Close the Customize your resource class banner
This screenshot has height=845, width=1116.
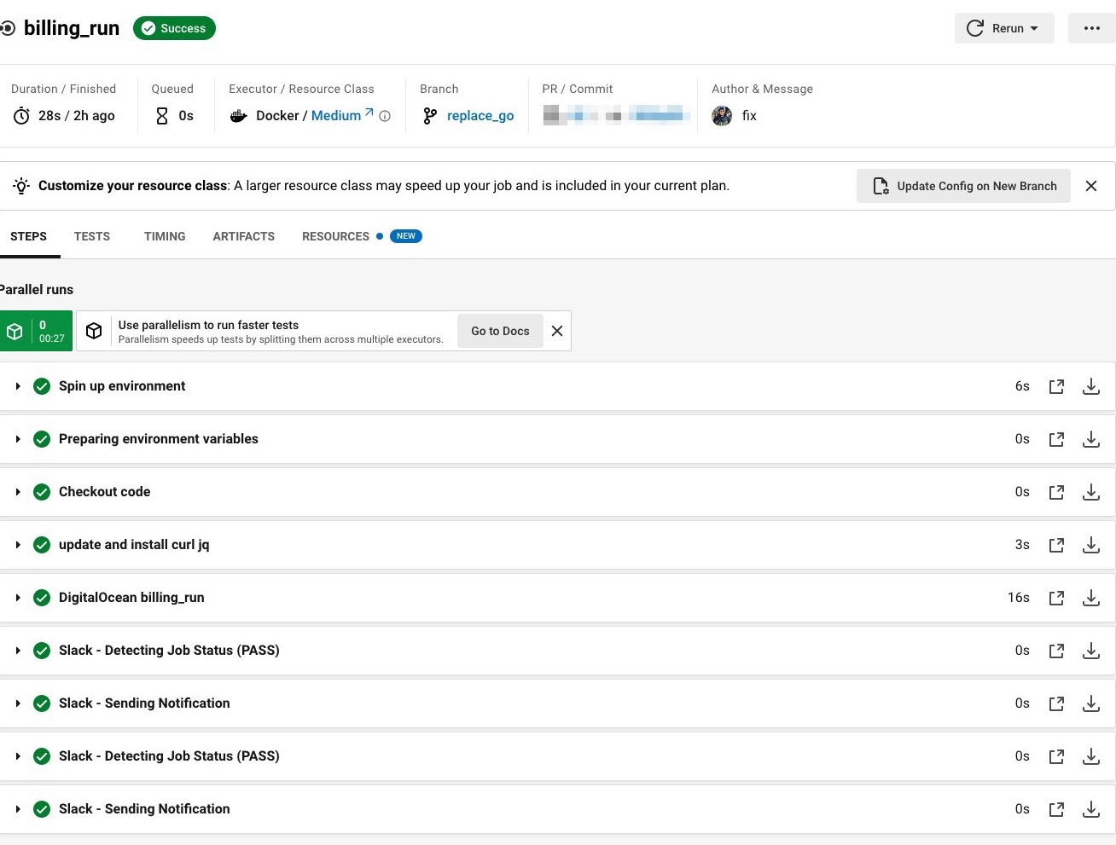point(1090,186)
